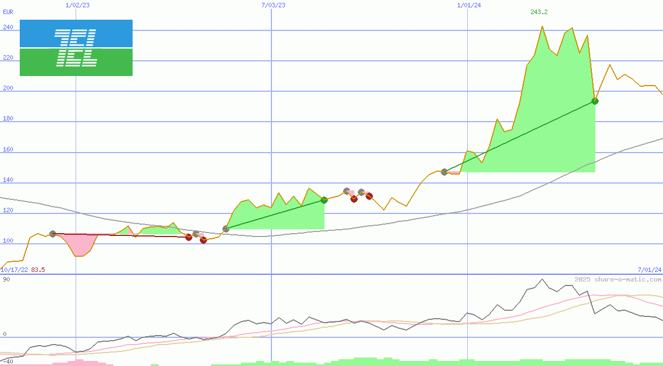Select the 7/03/23 date label

pos(273,5)
